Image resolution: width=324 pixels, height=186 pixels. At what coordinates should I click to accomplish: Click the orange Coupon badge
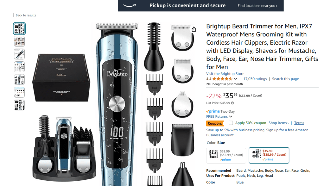(215, 123)
